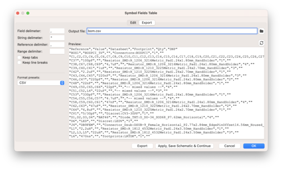The width and height of the screenshot is (282, 170).
Task: Switch to the Export tab
Action: (x=147, y=23)
